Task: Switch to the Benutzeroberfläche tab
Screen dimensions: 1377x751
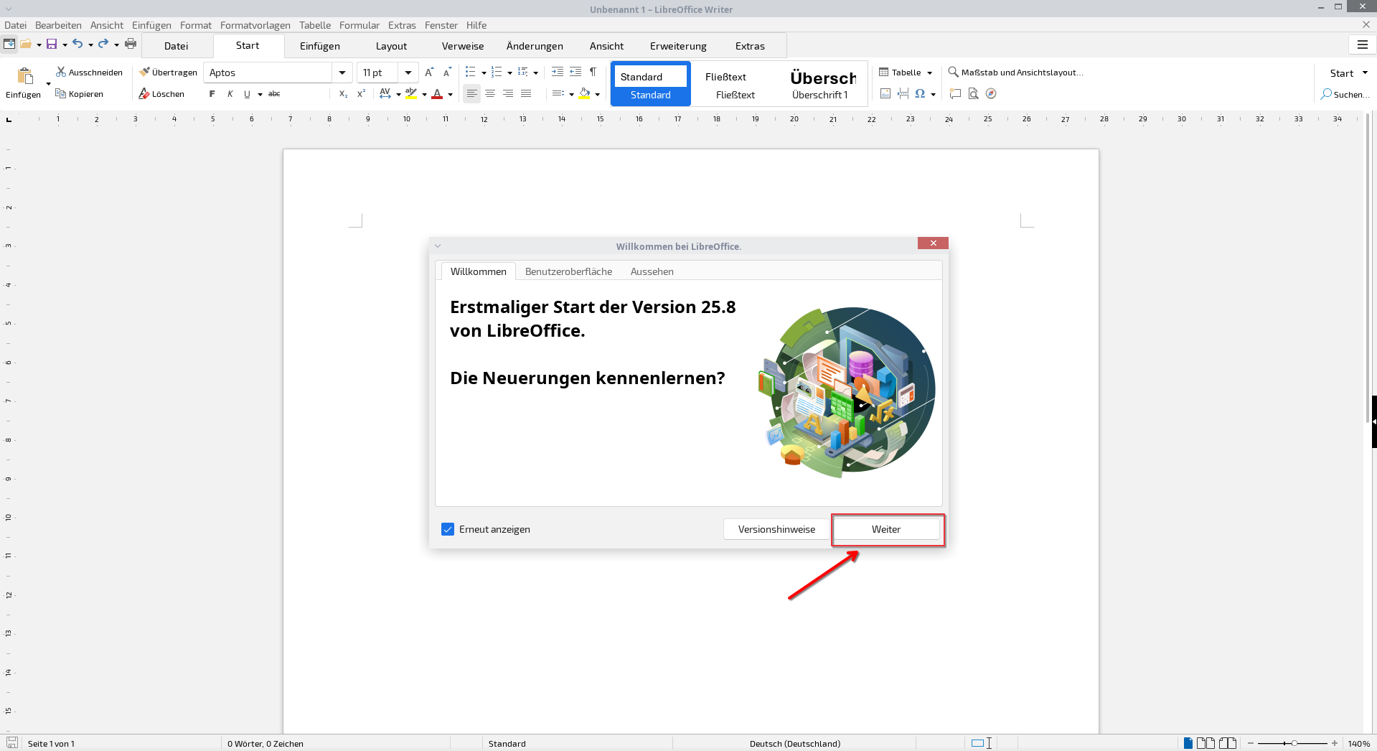Action: pos(568,271)
